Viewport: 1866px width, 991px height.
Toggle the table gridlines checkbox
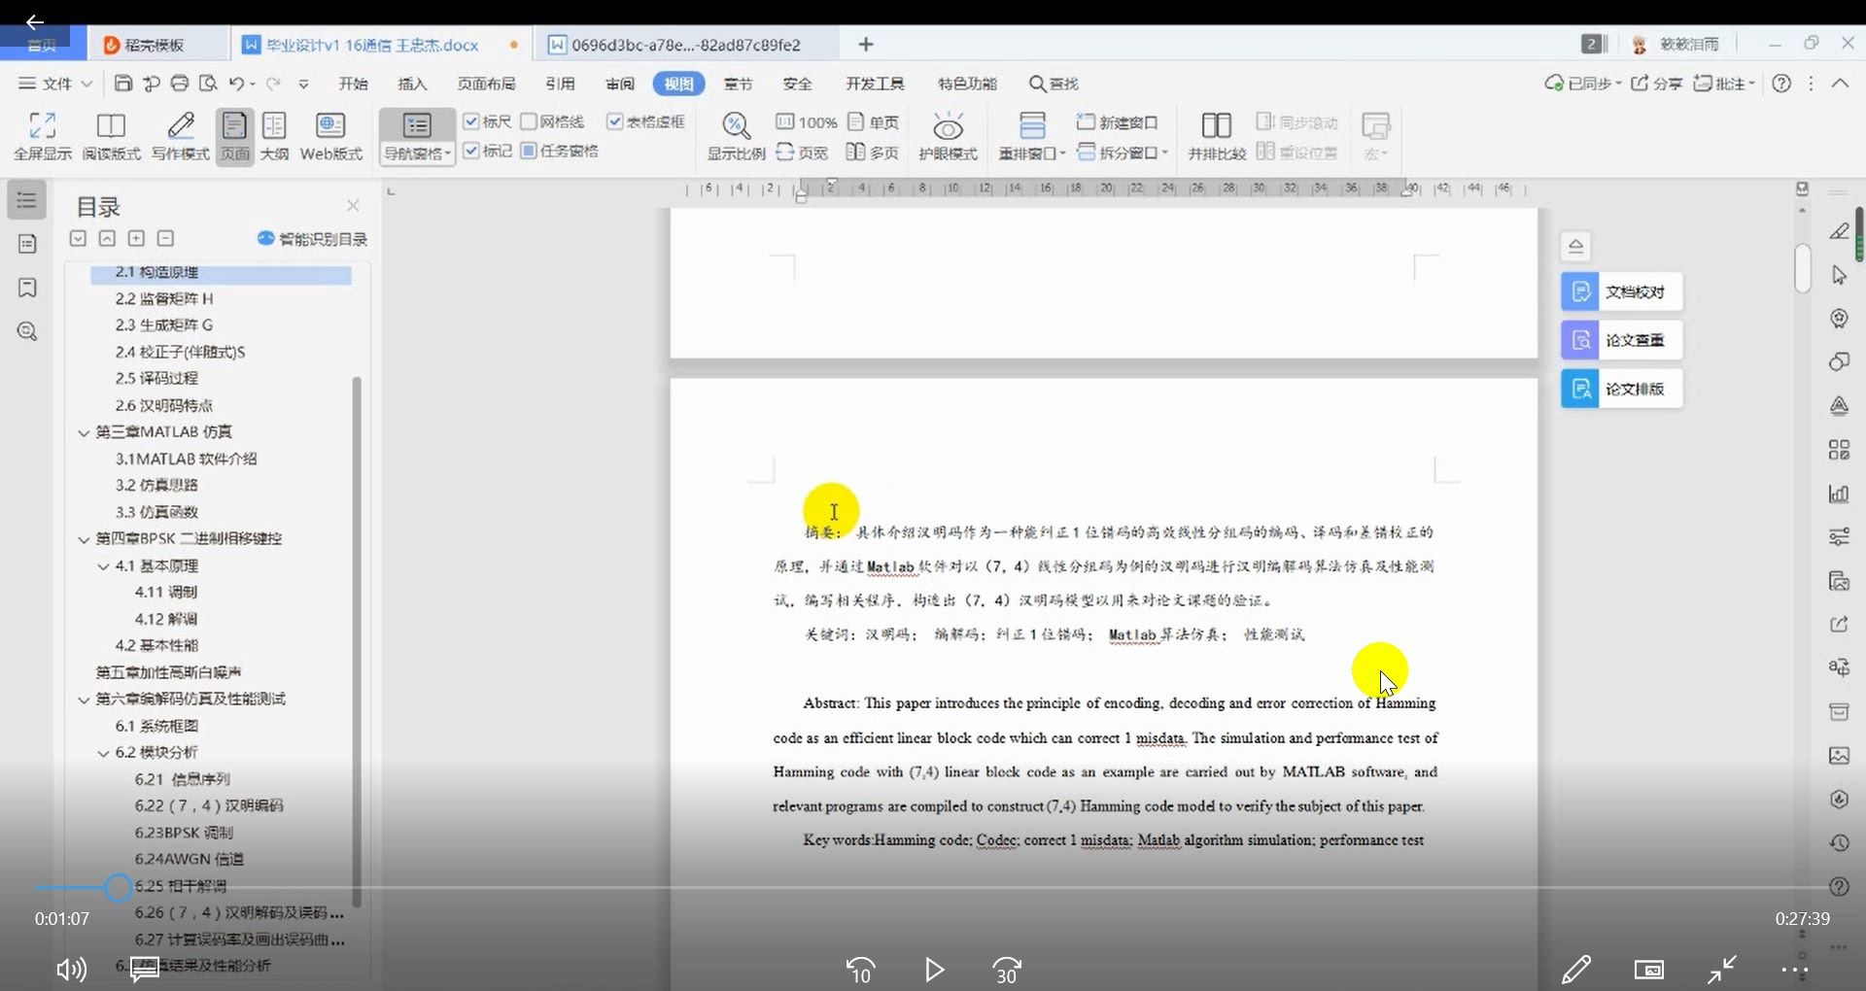pyautogui.click(x=645, y=121)
